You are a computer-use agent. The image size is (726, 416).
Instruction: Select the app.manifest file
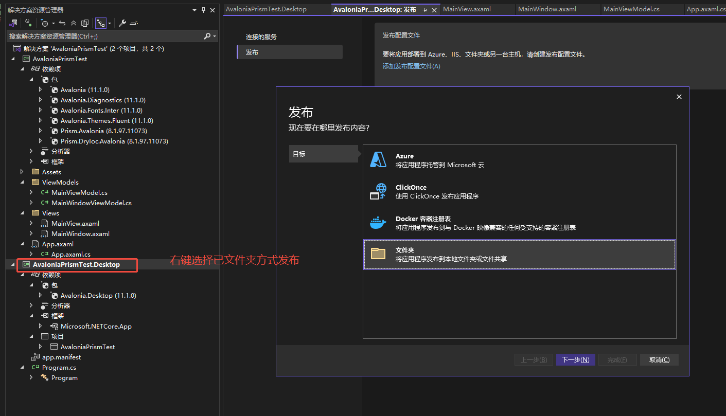point(61,357)
